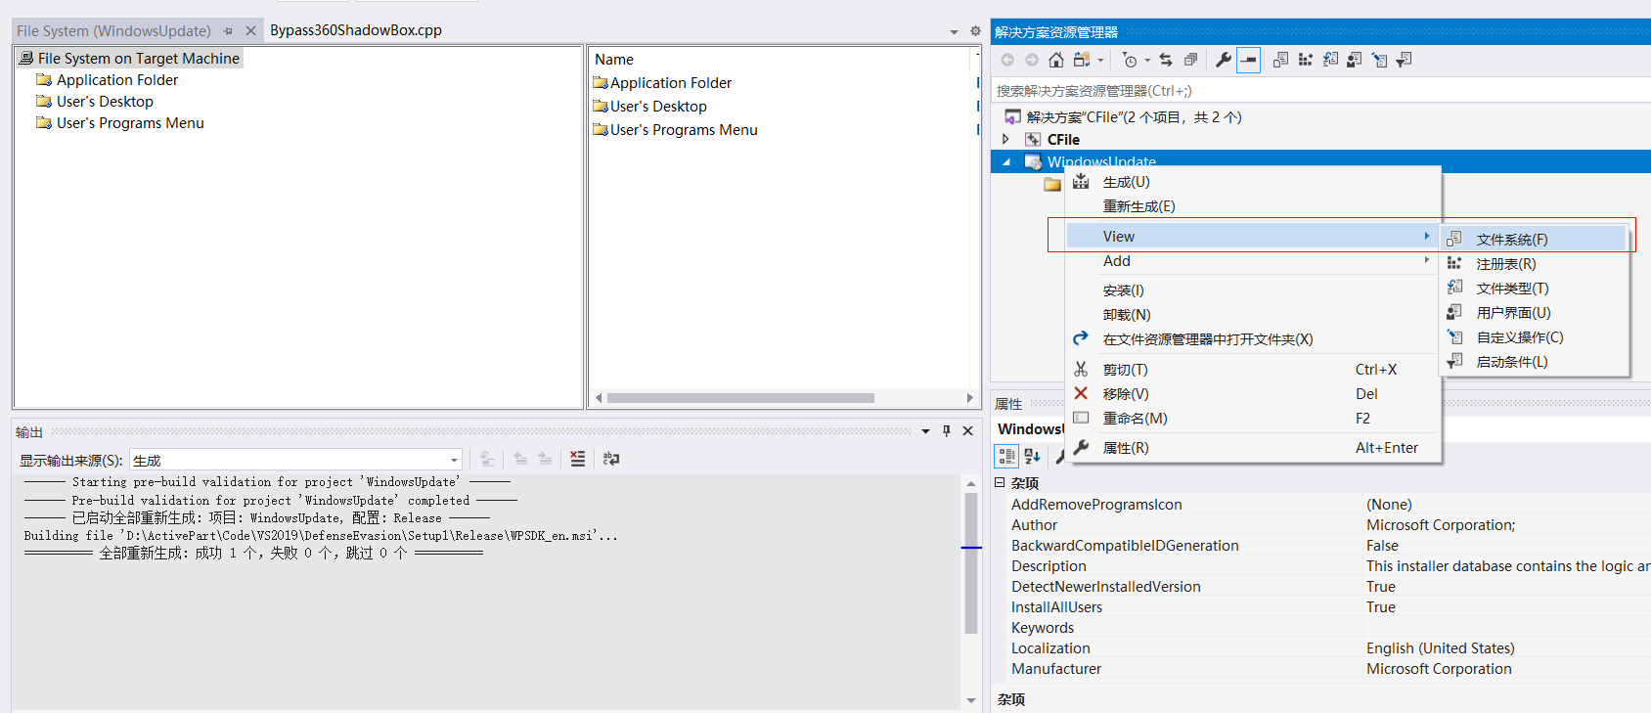Choose 文件系统(F) from the View submenu
This screenshot has height=713, width=1651.
click(1536, 240)
